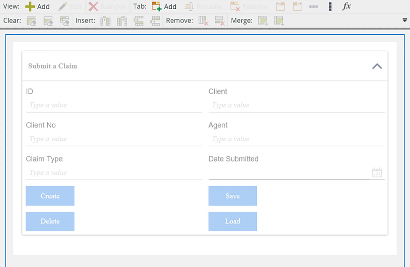This screenshot has width=410, height=267.
Task: Click the Delete button
Action: pyautogui.click(x=50, y=221)
